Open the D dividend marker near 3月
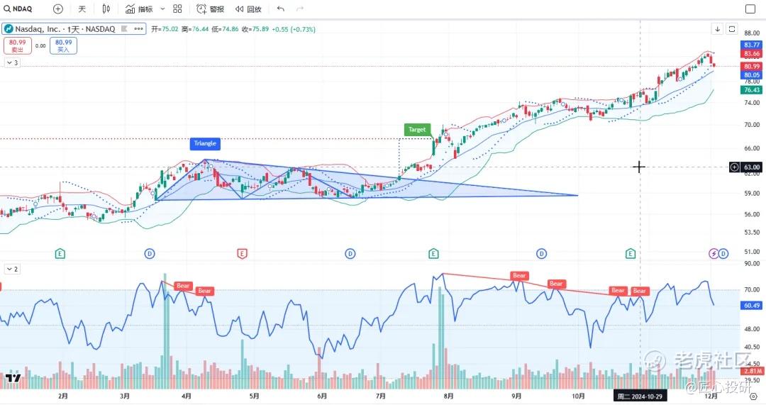The image size is (766, 405). point(150,253)
